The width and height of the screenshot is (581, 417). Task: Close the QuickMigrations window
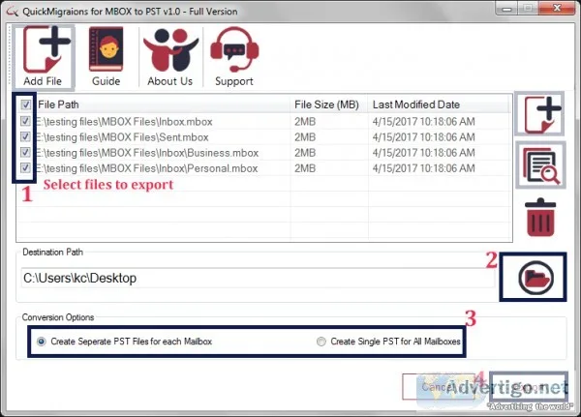pos(558,8)
